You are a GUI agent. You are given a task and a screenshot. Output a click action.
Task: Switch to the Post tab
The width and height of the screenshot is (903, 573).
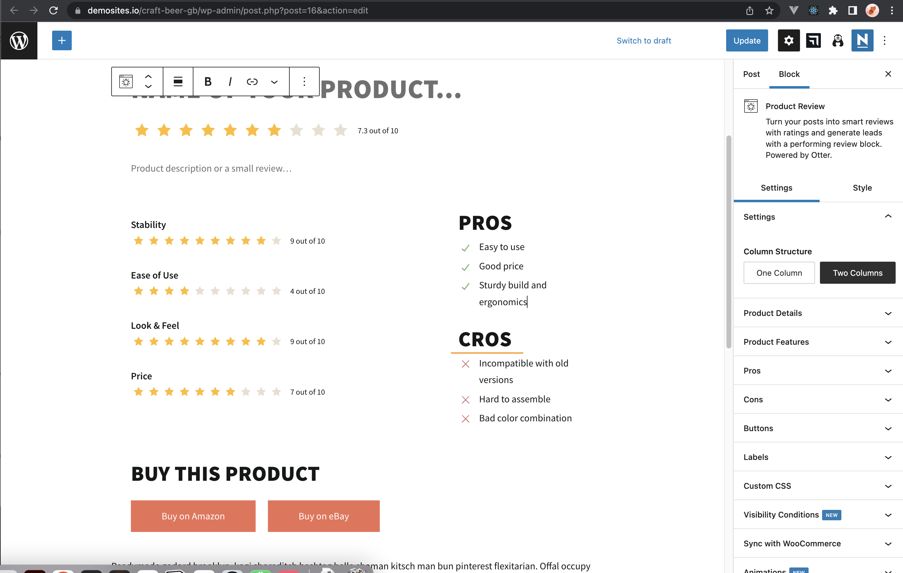(x=751, y=74)
